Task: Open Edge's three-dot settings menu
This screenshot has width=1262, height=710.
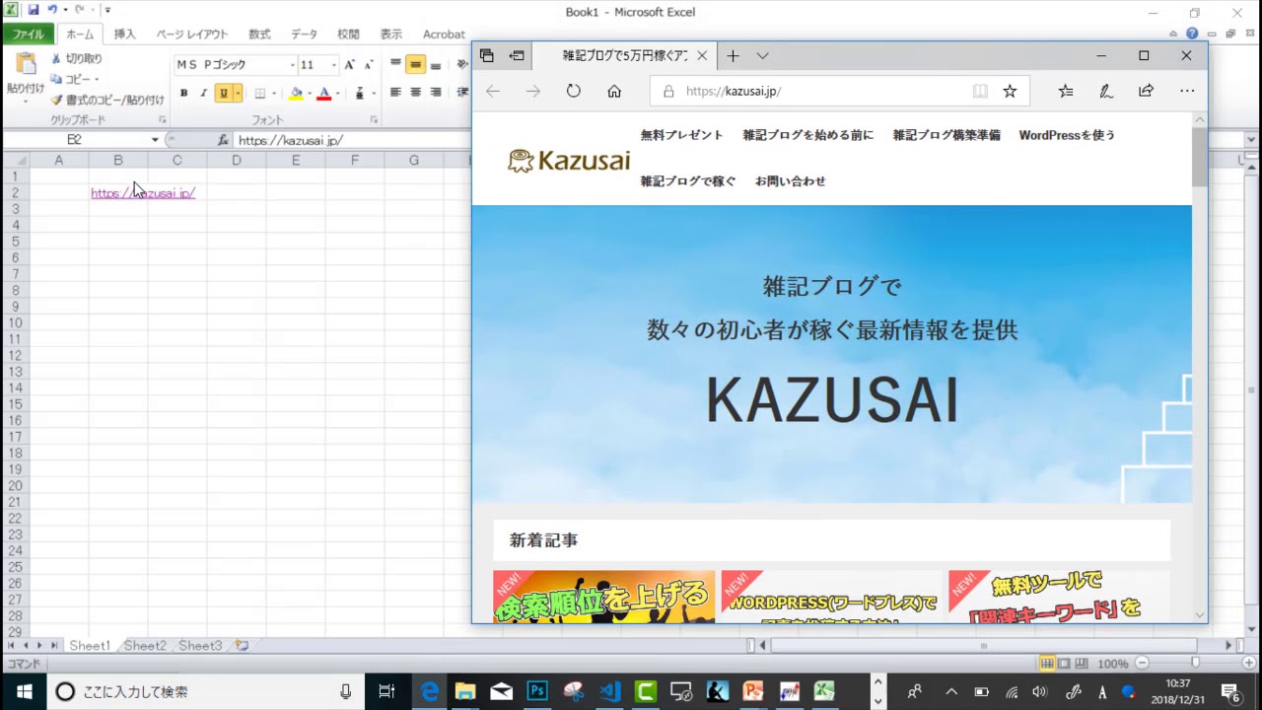Action: pos(1187,91)
